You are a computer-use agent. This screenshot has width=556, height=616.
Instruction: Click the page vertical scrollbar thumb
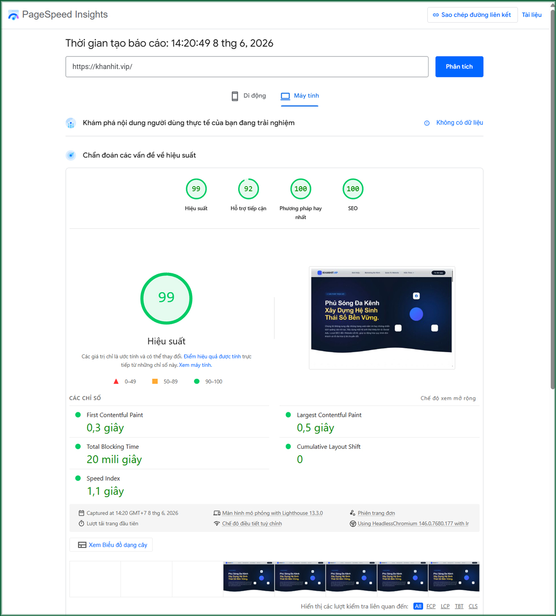pos(552,199)
